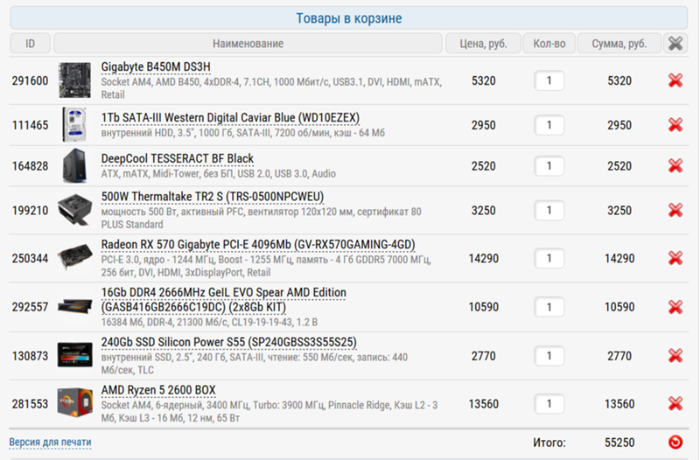Select item ID 250344
The image size is (700, 460).
point(30,258)
